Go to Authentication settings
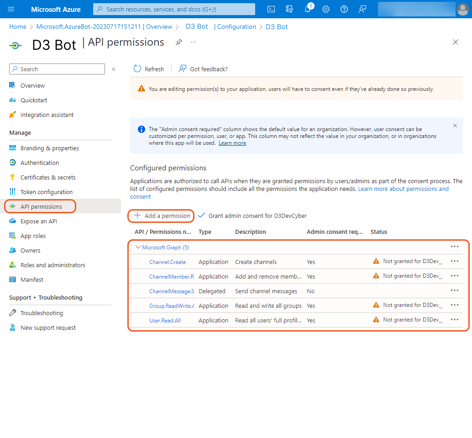472x438 pixels. [x=40, y=163]
